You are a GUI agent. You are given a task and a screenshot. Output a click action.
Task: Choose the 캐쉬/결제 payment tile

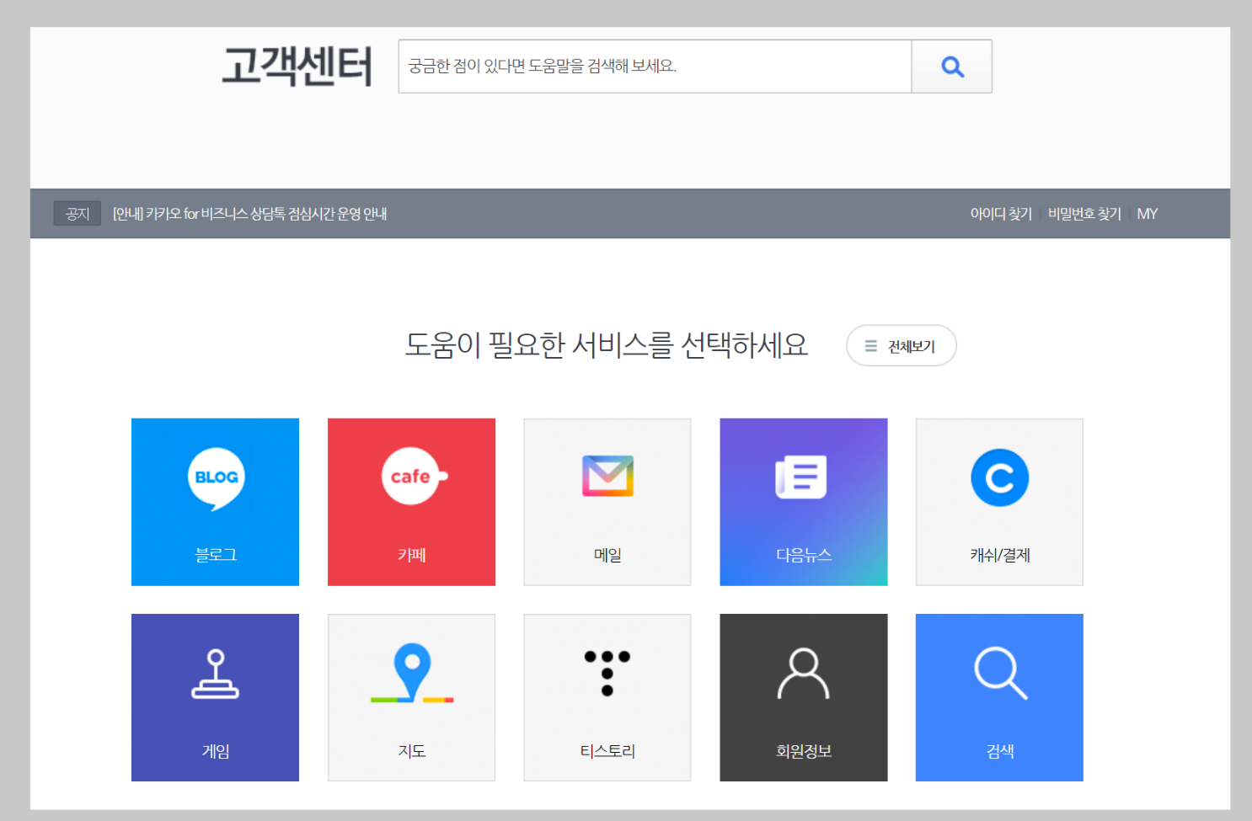[x=999, y=502]
